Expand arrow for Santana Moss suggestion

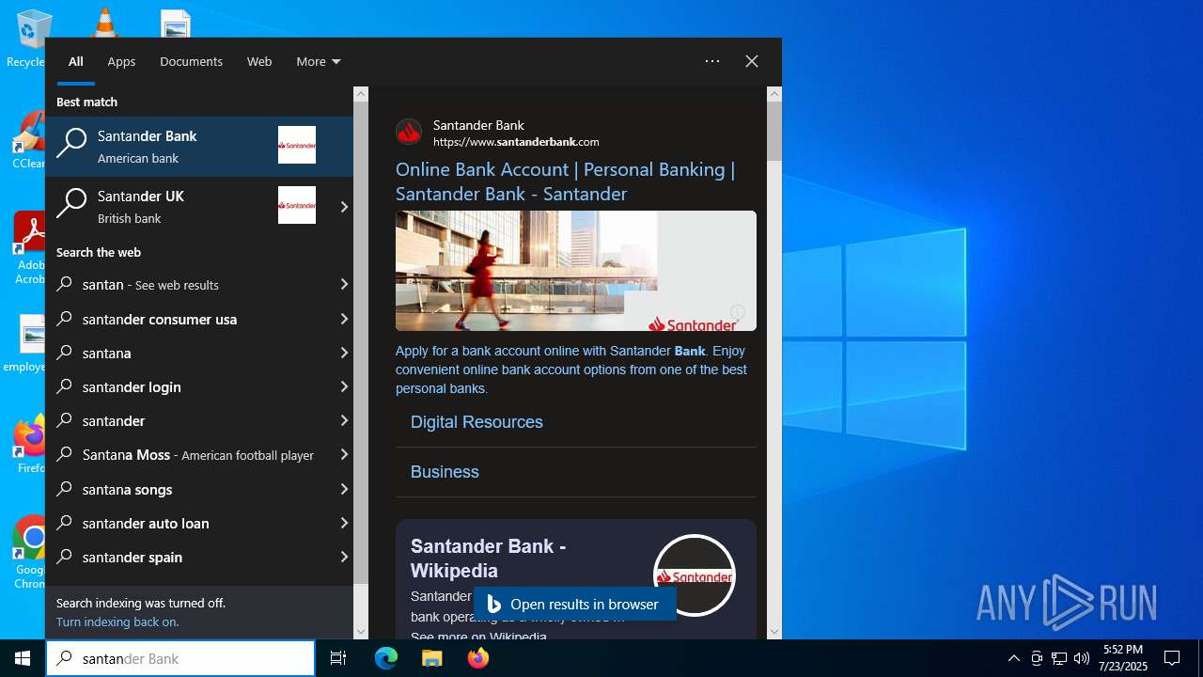tap(344, 454)
